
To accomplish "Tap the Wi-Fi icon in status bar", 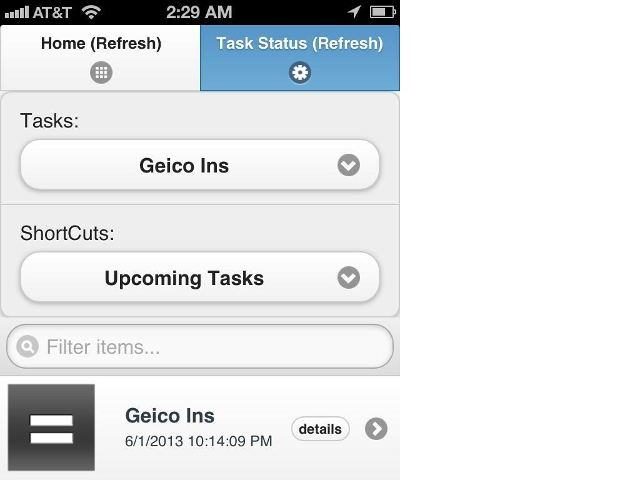I will [91, 12].
